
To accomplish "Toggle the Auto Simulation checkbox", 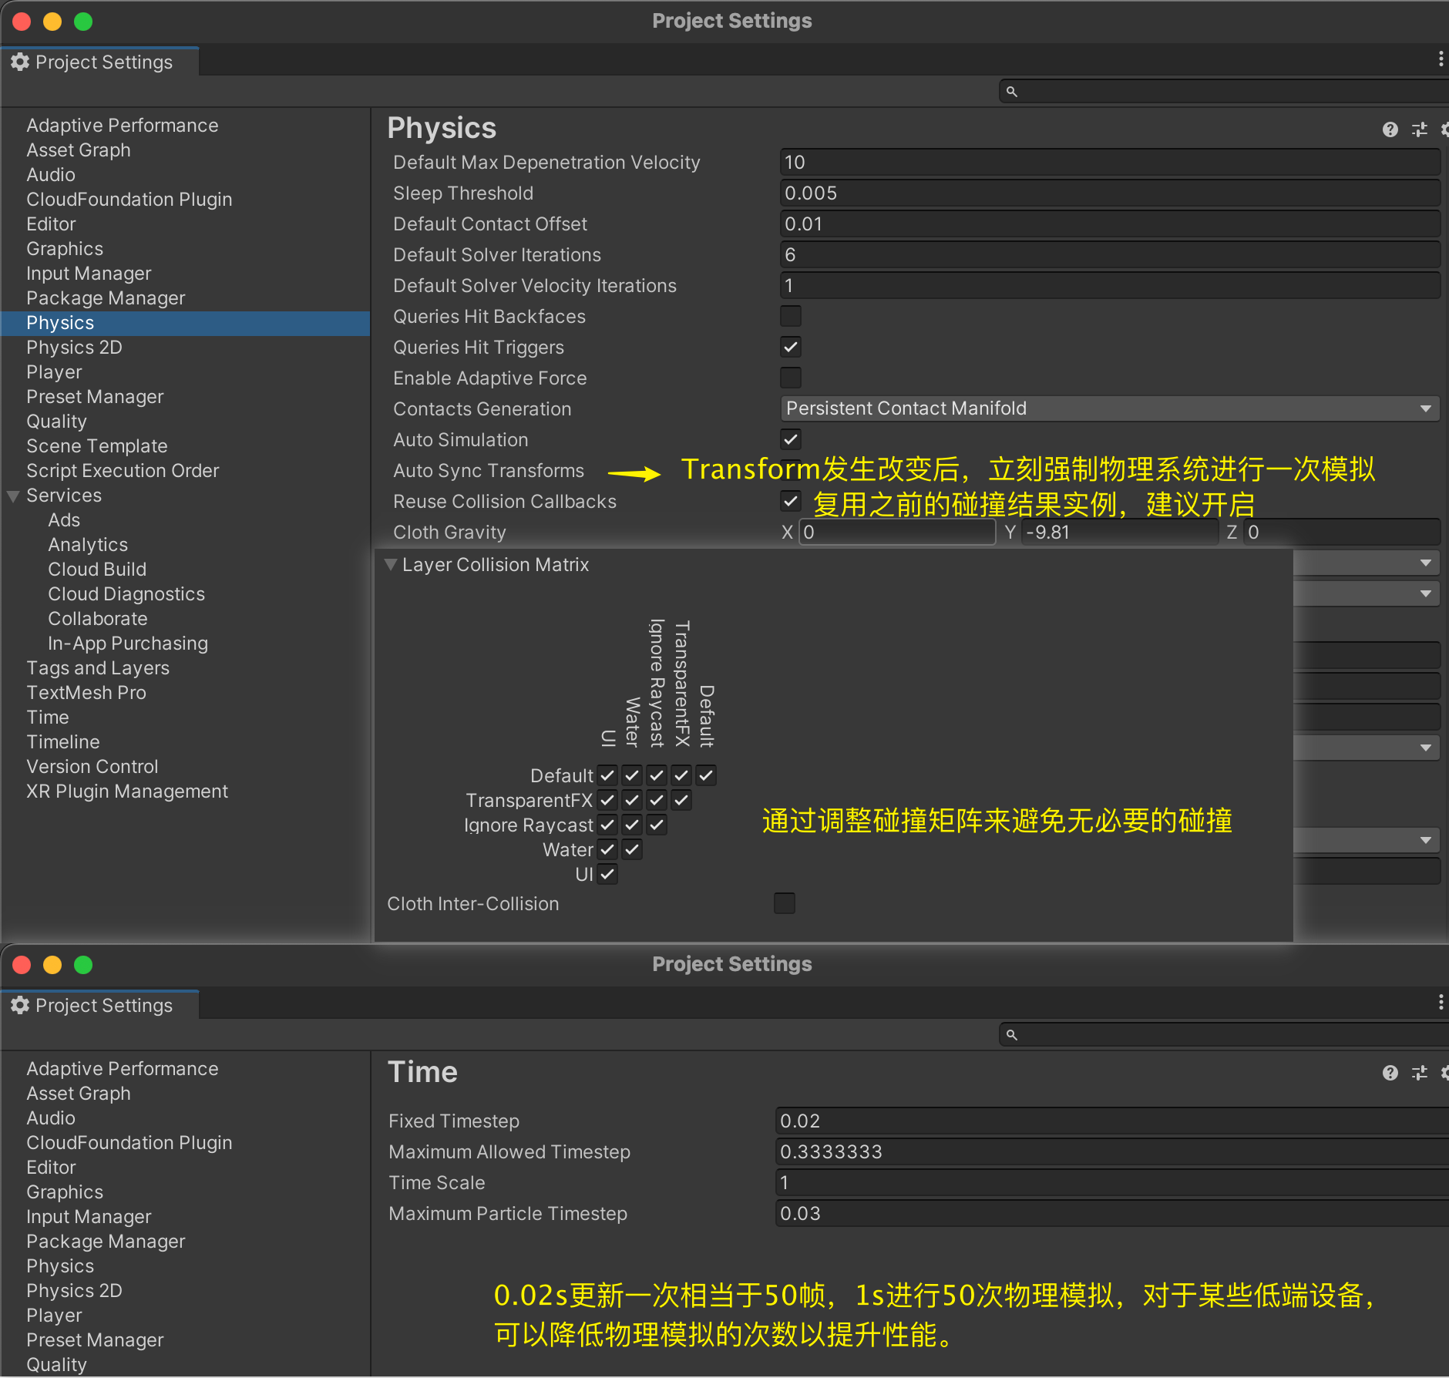I will [x=790, y=439].
